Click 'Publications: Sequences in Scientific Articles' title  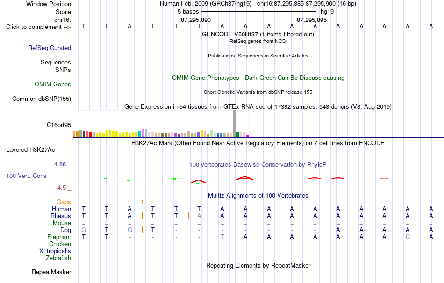(x=258, y=56)
